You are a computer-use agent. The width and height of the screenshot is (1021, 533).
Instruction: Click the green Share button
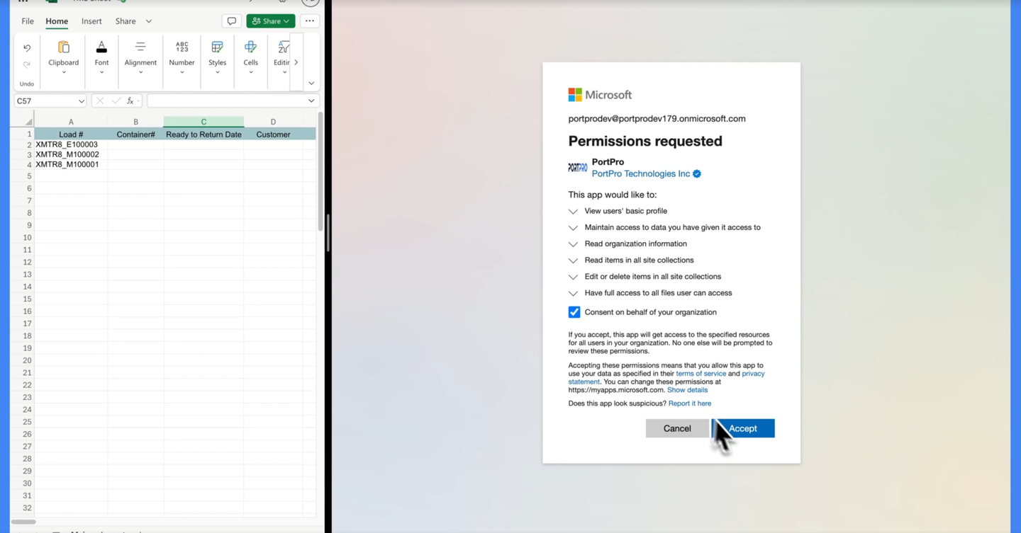click(271, 21)
